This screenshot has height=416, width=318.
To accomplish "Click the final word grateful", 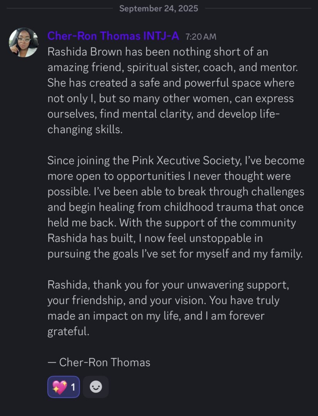I will (68, 331).
